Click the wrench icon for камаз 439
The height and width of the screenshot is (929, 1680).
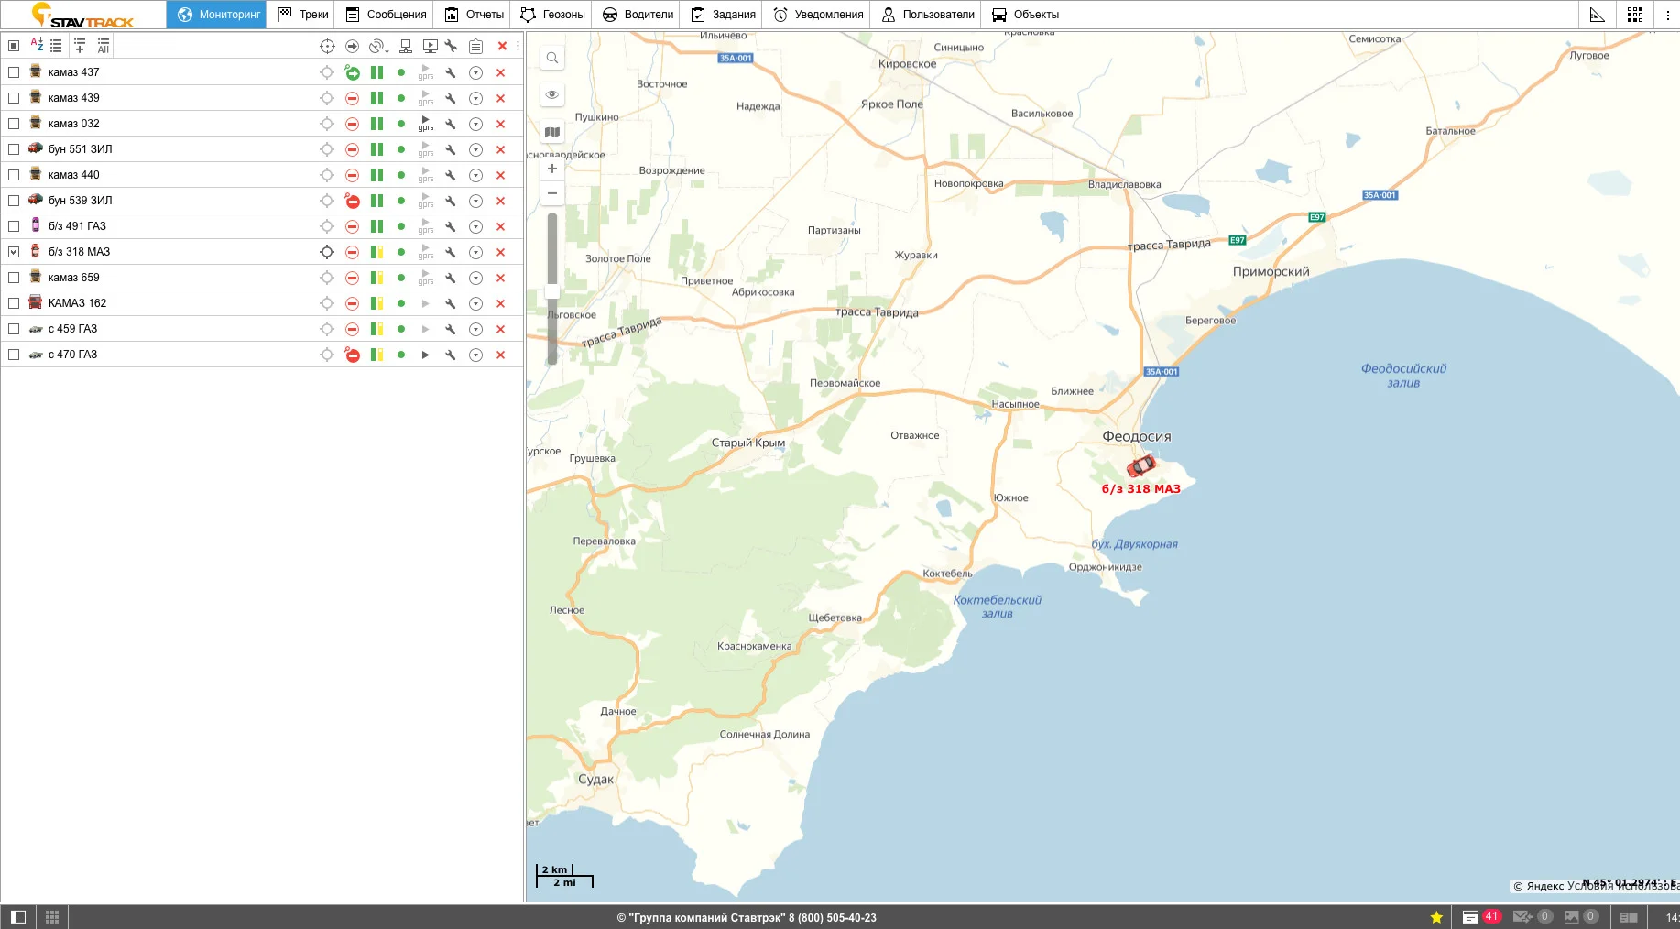click(x=451, y=98)
